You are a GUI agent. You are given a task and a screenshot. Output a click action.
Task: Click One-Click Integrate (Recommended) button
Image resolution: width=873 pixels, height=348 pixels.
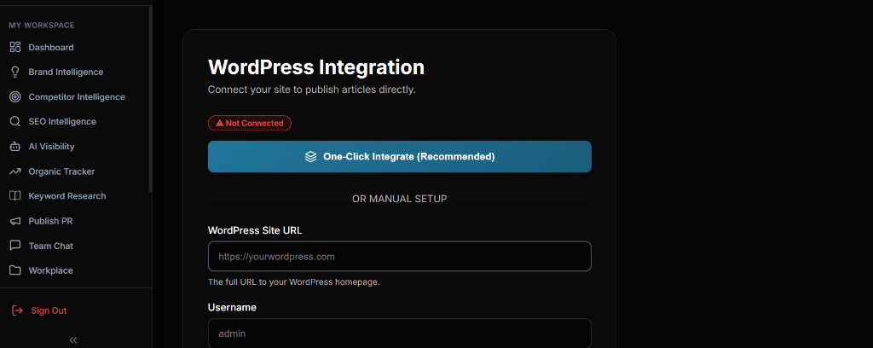click(400, 156)
